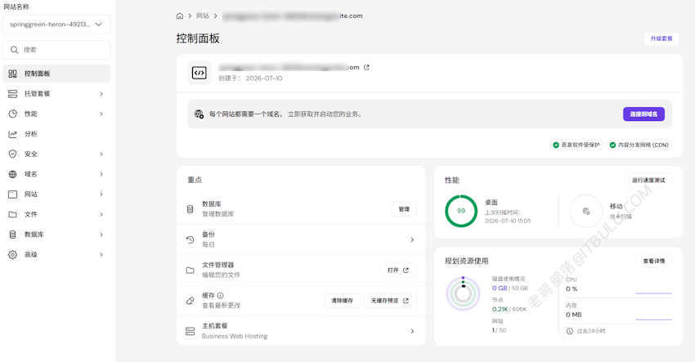Image resolution: width=695 pixels, height=362 pixels.
Task: Click the 托管套餐 server icon
Action: 13,93
